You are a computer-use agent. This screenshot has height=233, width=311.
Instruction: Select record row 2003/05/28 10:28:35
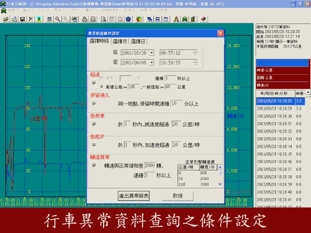click(280, 154)
